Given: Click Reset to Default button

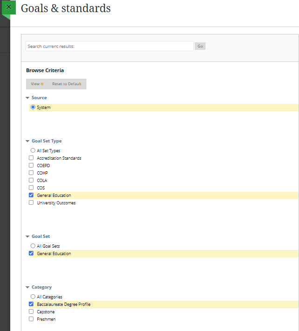Looking at the screenshot, I should click(66, 84).
